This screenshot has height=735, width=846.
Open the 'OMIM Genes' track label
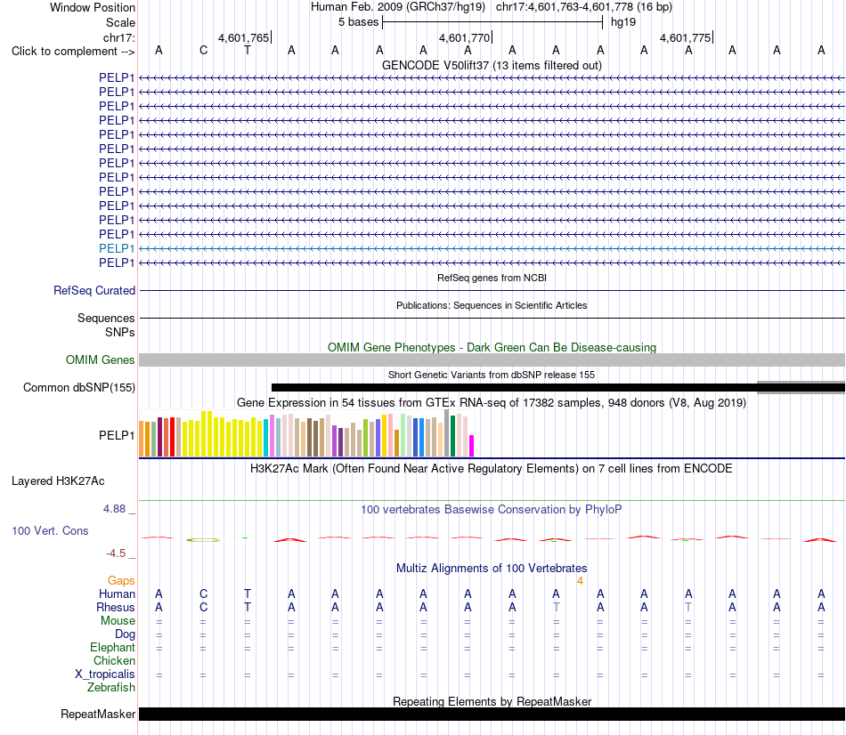coord(101,359)
